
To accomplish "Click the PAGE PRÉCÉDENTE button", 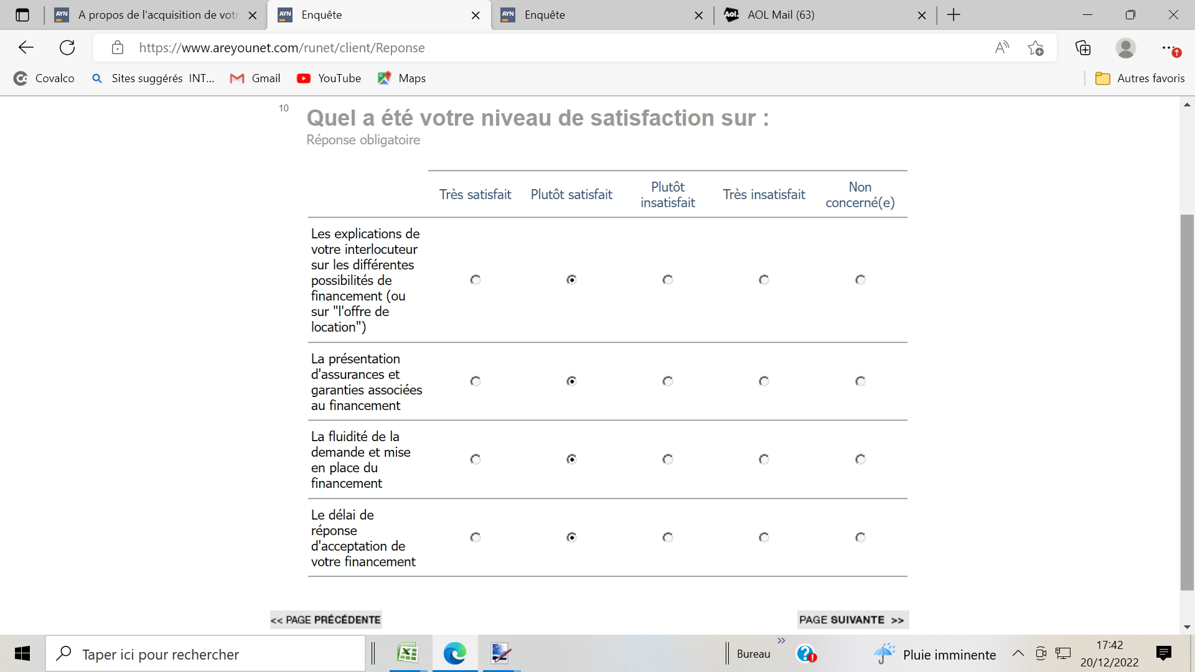I will [326, 620].
